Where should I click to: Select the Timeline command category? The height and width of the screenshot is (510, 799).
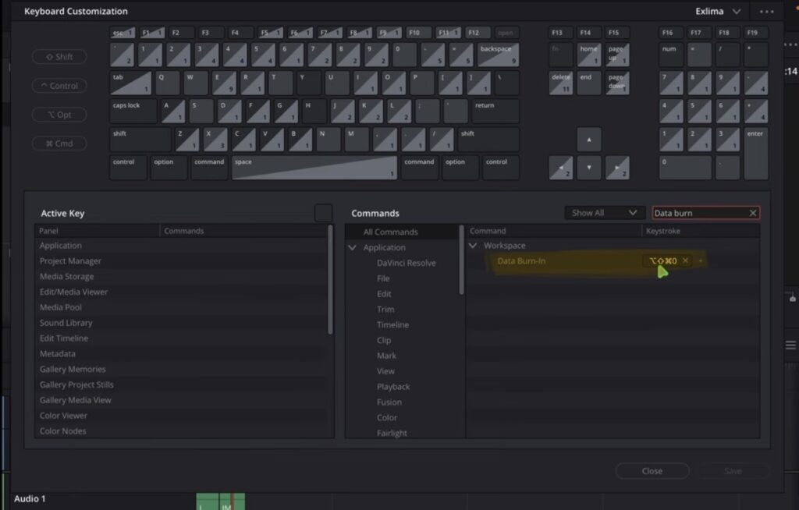pyautogui.click(x=392, y=324)
